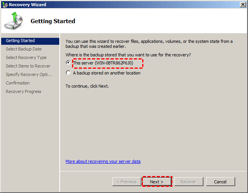Click the green arrow disk icon in header
248x193 pixels.
14,21
